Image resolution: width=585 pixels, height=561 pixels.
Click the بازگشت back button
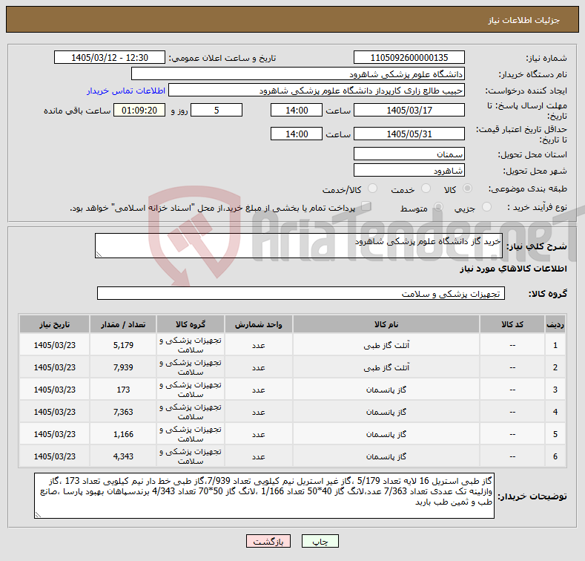tap(268, 541)
